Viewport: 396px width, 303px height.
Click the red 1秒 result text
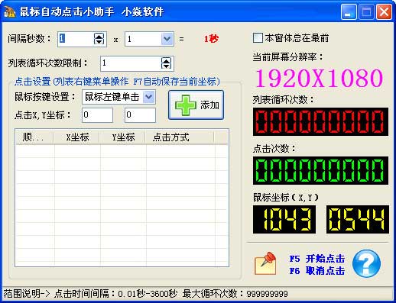211,39
